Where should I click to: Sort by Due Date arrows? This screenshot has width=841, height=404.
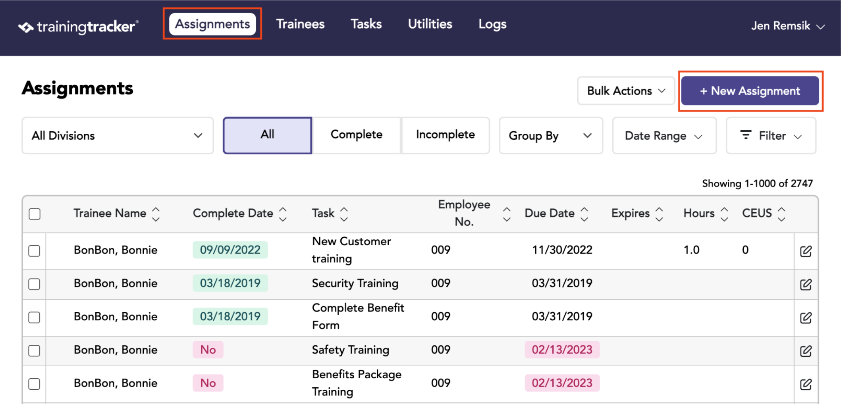point(584,214)
